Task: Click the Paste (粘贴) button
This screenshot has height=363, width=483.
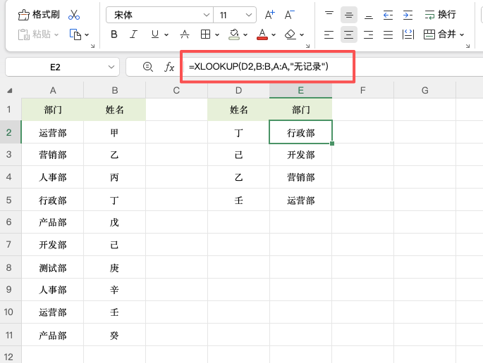Action: [x=34, y=34]
